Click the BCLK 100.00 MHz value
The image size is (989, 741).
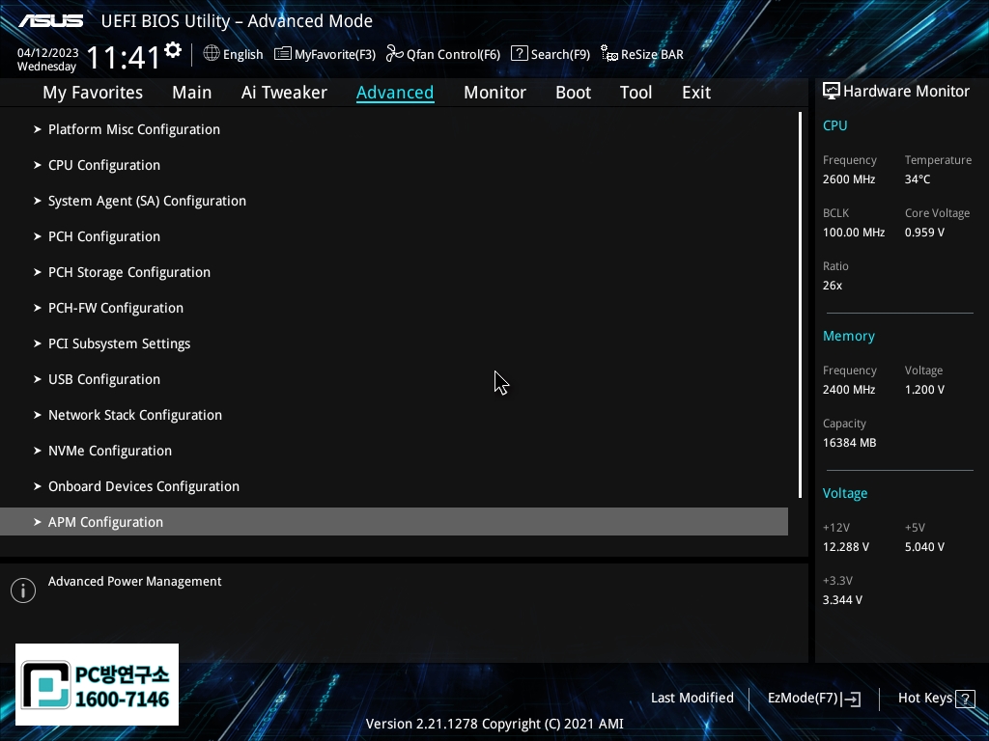tap(854, 232)
